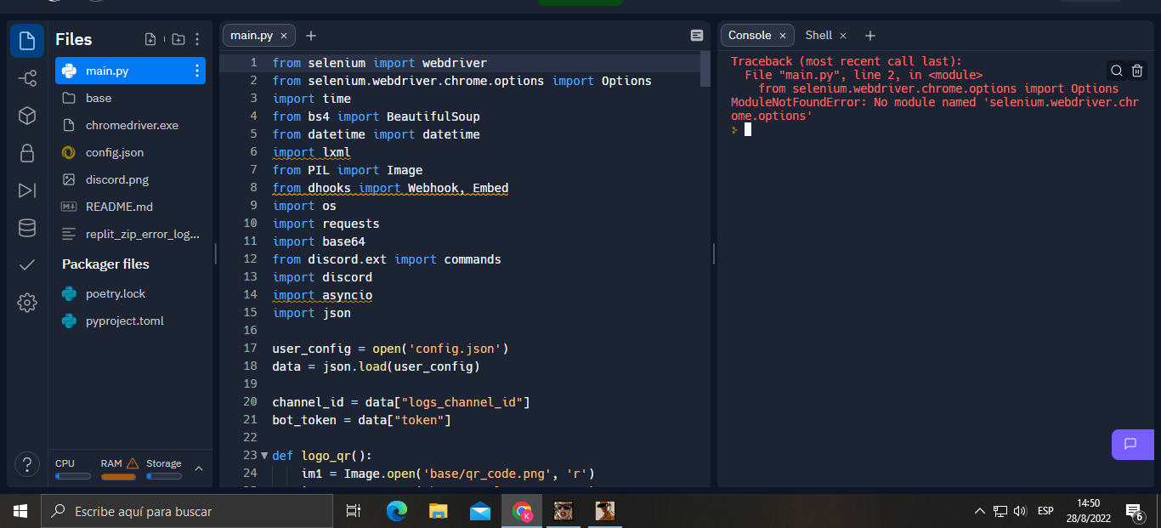Close the main.py editor tab
The height and width of the screenshot is (528, 1161).
284,36
